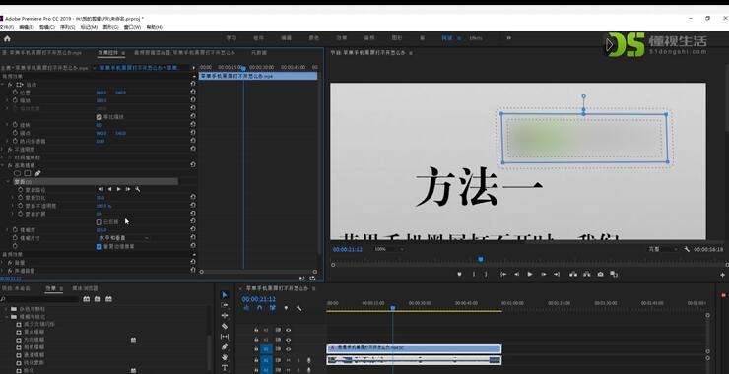Track selected mask forward (play arrow)
The height and width of the screenshot is (374, 729).
tap(118, 190)
